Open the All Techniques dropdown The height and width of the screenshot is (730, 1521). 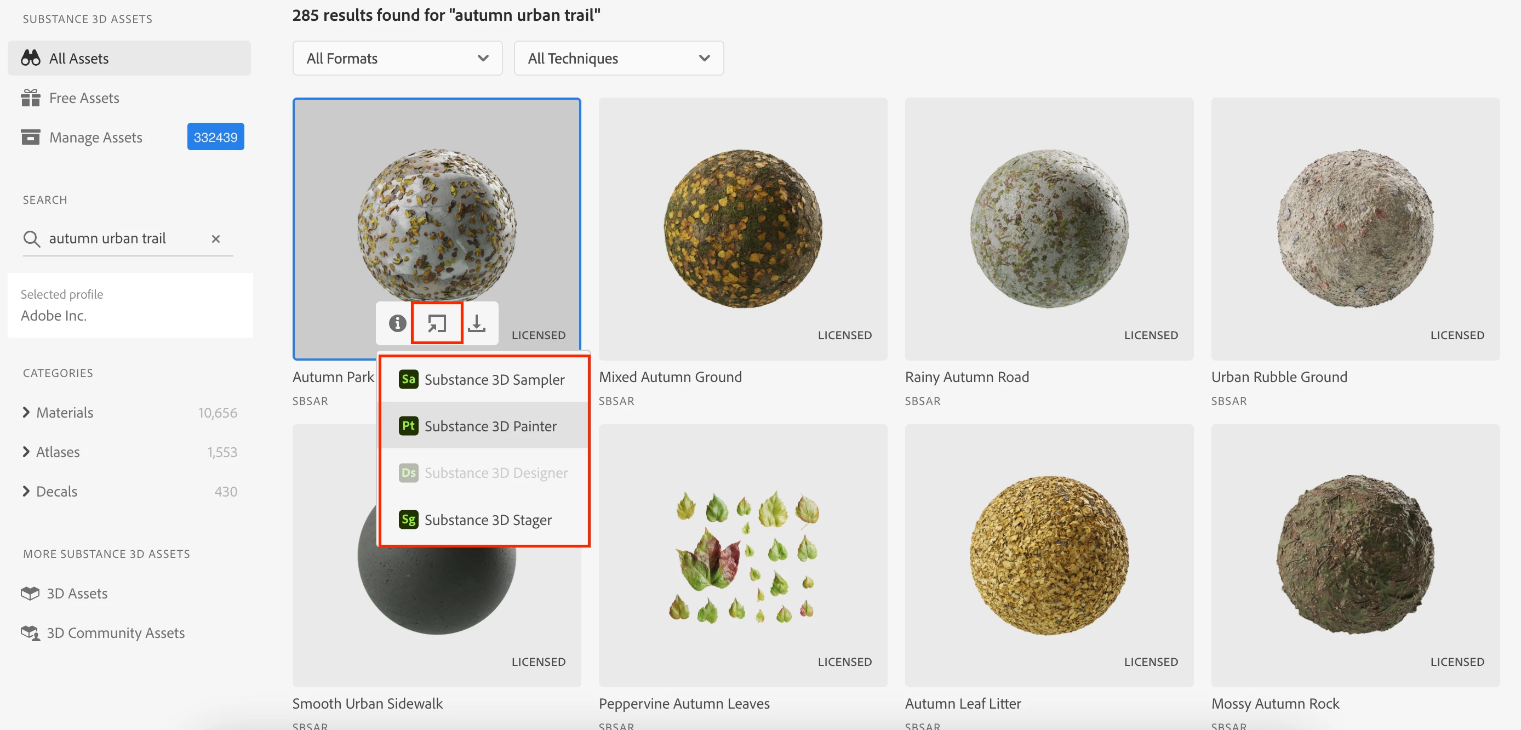618,58
